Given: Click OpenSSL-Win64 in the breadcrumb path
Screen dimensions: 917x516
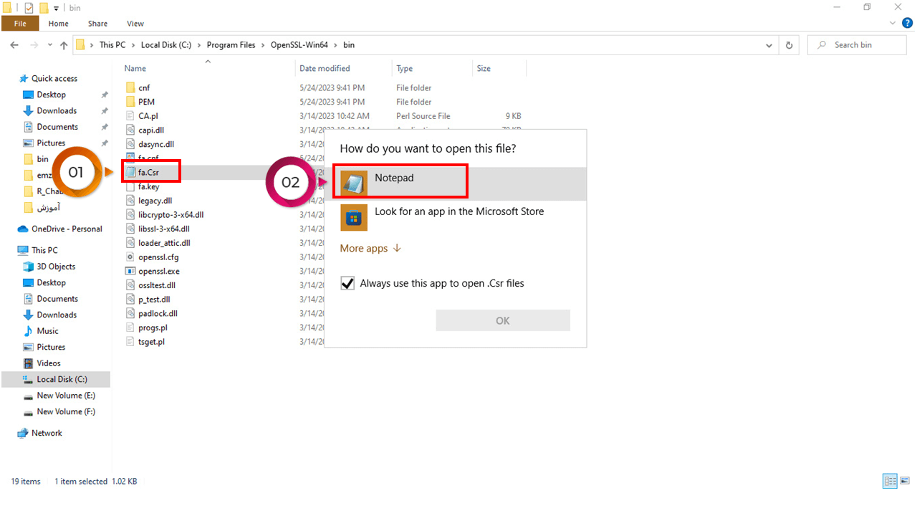Looking at the screenshot, I should point(299,45).
